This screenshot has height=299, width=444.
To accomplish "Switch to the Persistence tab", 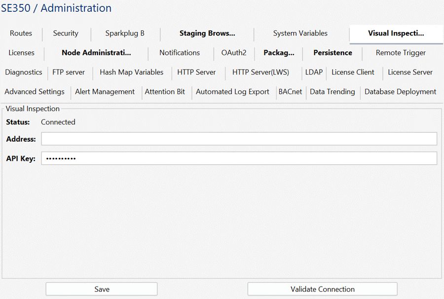I will 333,53.
